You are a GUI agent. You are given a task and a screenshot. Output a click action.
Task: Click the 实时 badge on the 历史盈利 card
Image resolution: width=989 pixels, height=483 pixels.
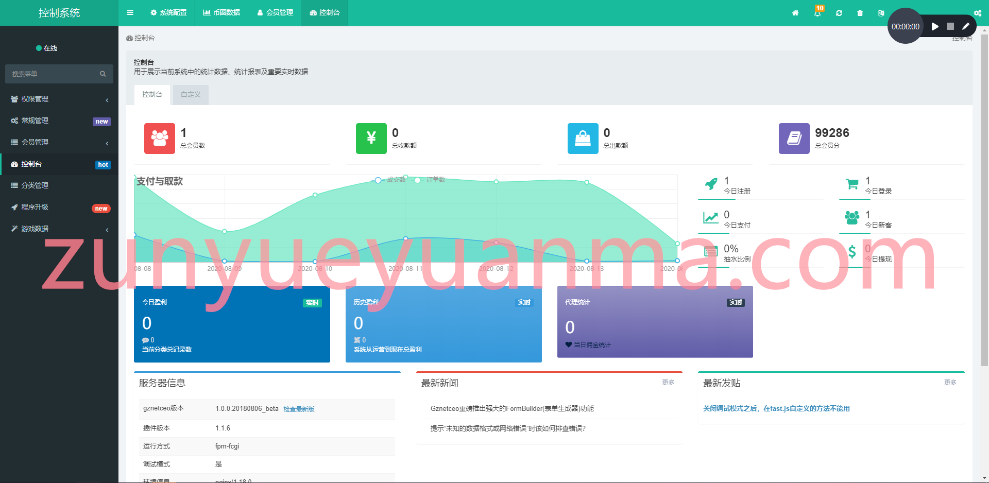pos(524,302)
